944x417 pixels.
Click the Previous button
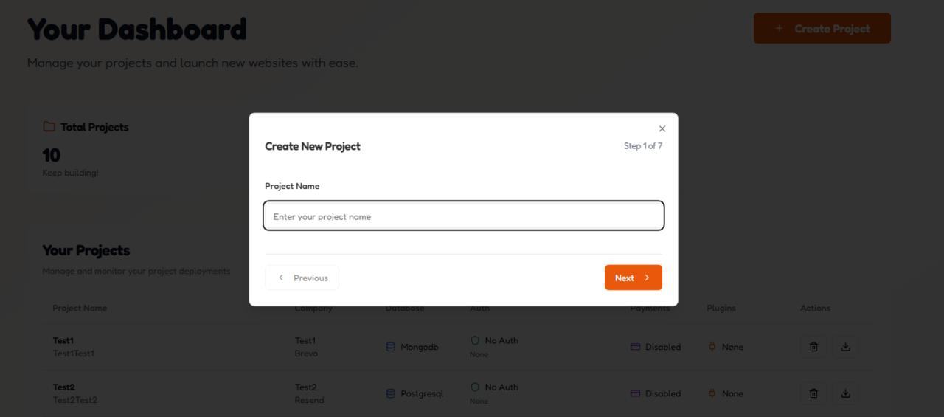302,278
